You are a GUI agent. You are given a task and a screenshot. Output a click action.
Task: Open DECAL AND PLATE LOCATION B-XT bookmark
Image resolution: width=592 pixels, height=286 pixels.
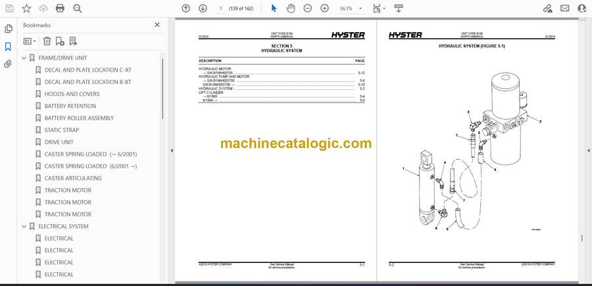pos(88,82)
